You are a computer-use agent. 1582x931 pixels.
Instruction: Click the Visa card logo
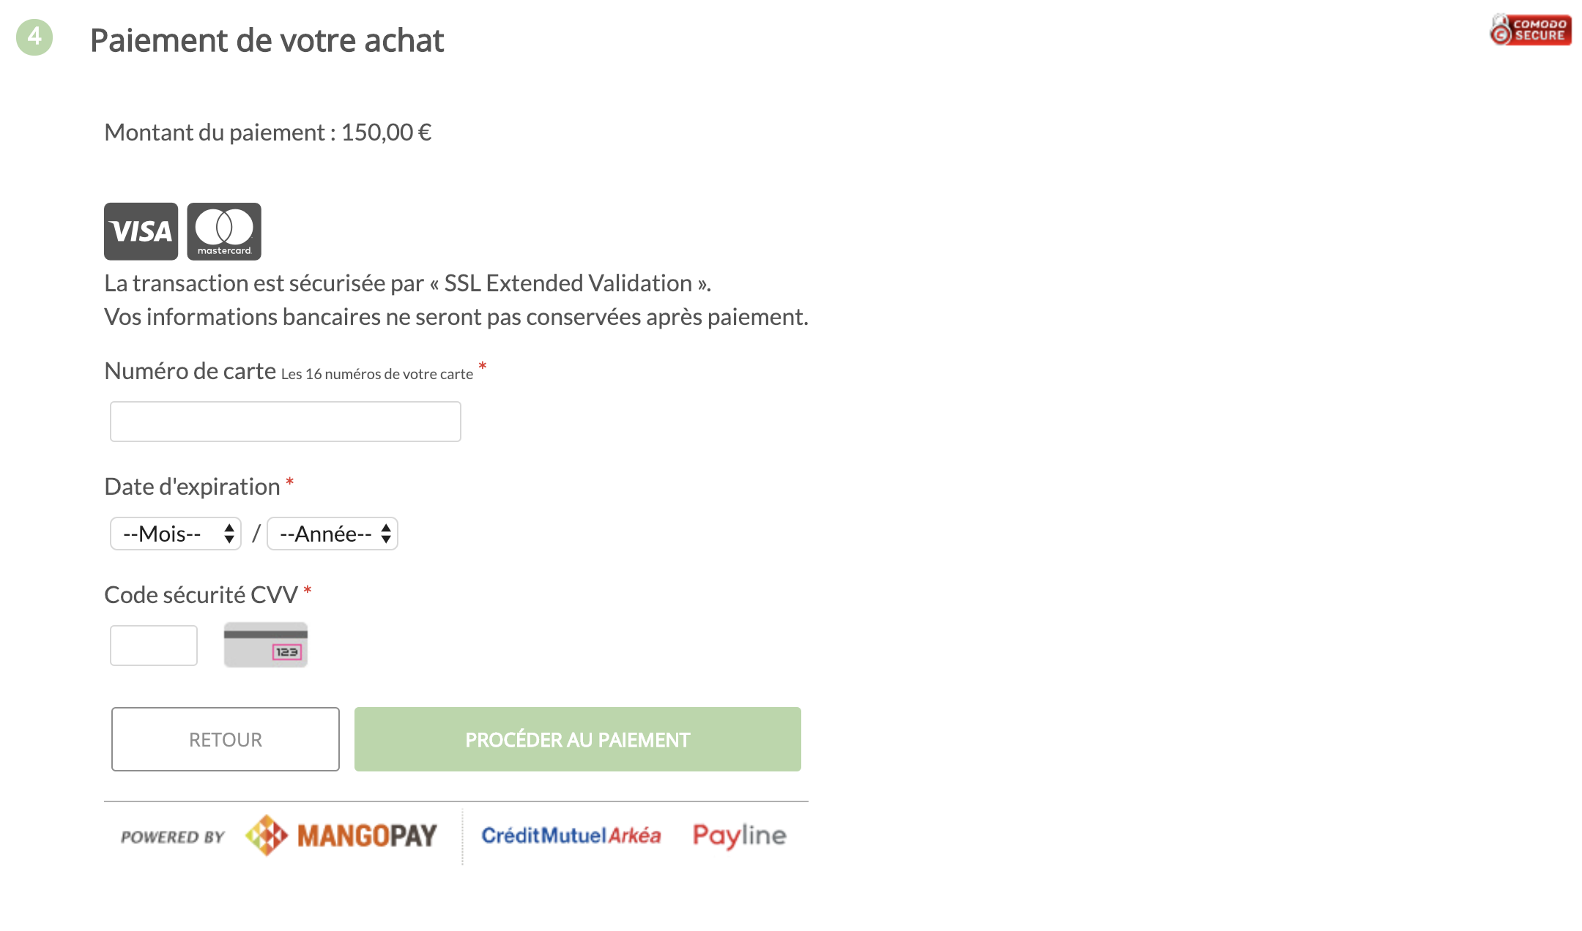tap(141, 231)
